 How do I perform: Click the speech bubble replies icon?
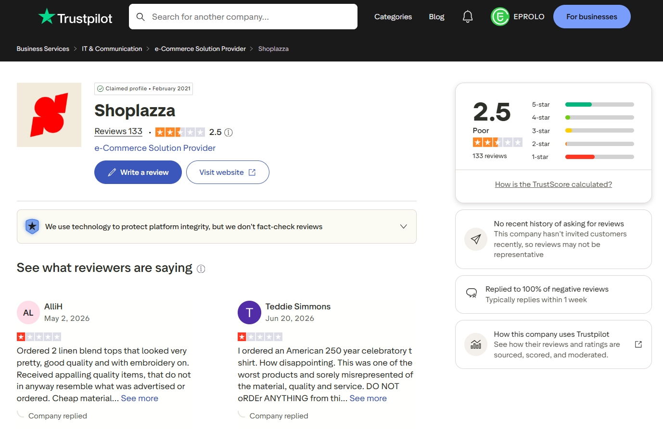click(472, 293)
